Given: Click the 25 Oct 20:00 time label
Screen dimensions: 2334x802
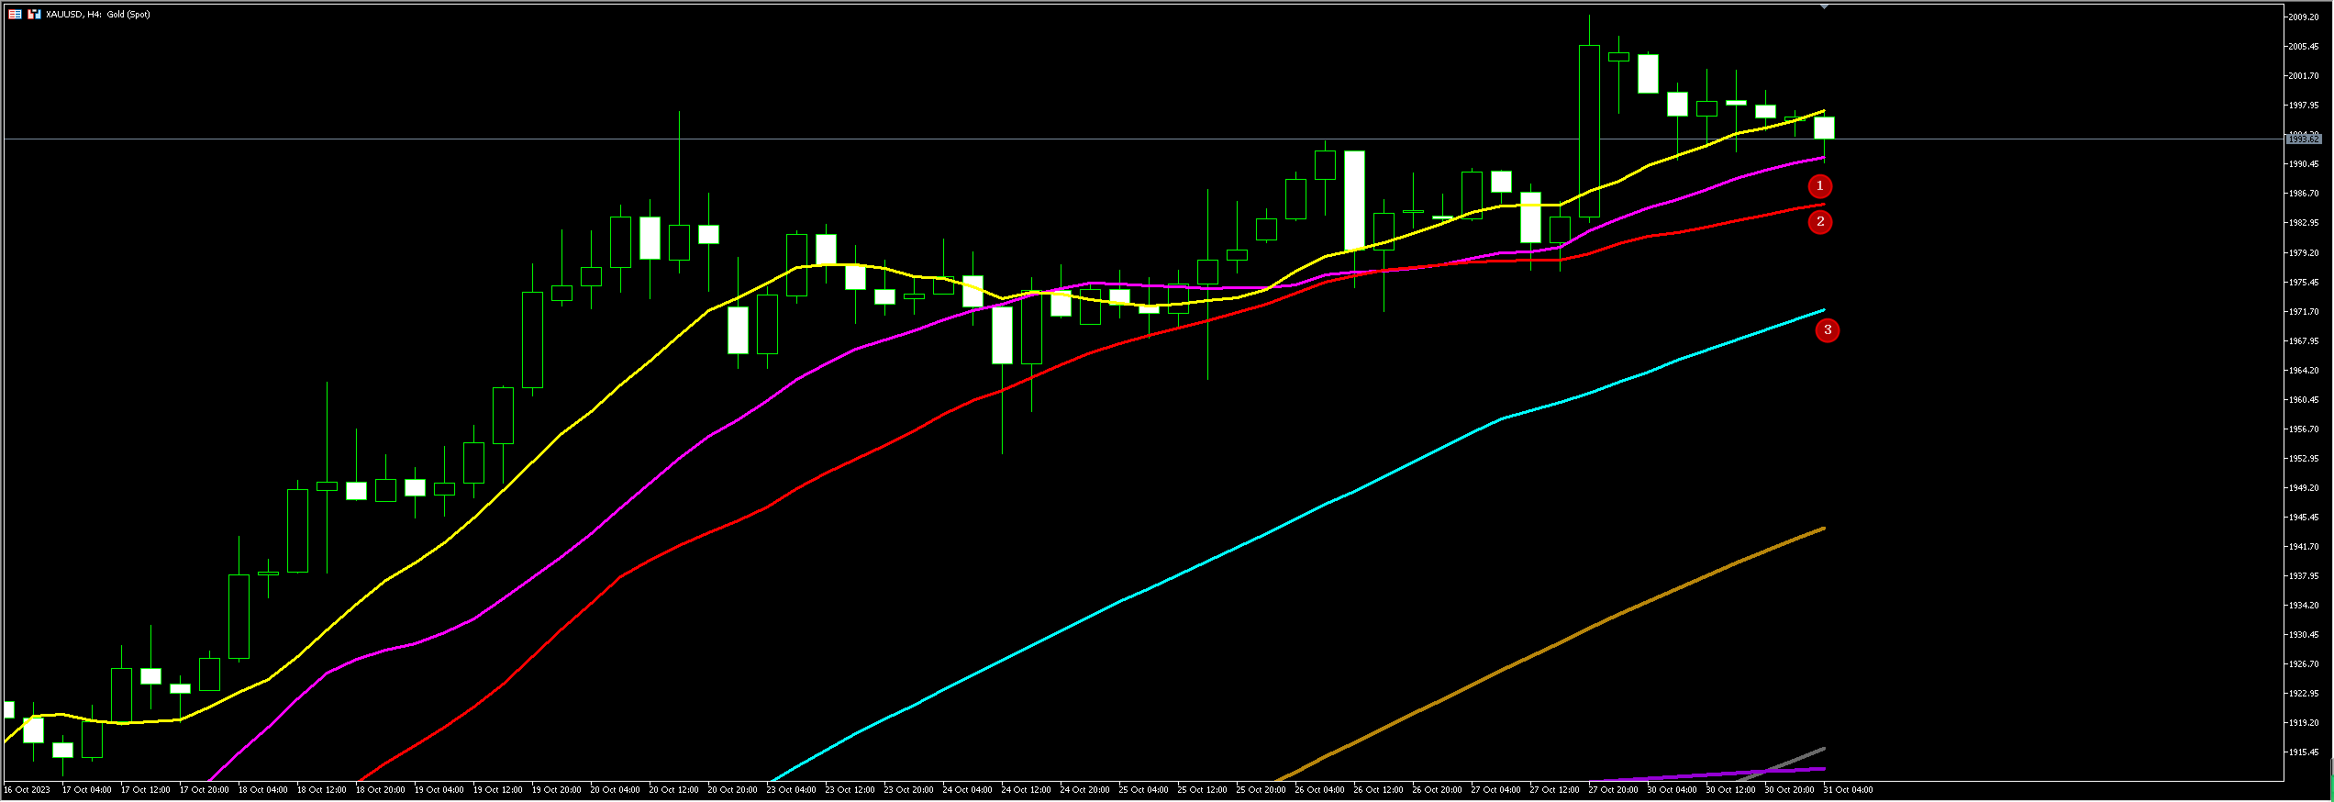Looking at the screenshot, I should 1261,790.
